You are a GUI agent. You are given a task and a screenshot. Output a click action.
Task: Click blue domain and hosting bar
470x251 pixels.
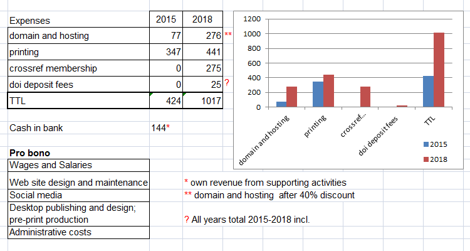[281, 104]
